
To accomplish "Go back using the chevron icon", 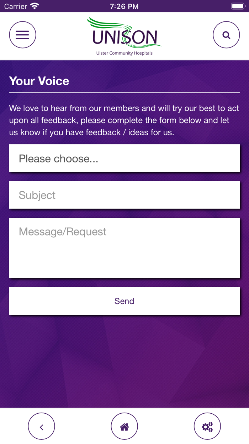I will pos(41,426).
